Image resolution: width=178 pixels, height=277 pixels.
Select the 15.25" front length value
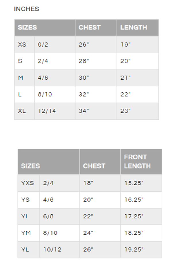click(x=134, y=183)
